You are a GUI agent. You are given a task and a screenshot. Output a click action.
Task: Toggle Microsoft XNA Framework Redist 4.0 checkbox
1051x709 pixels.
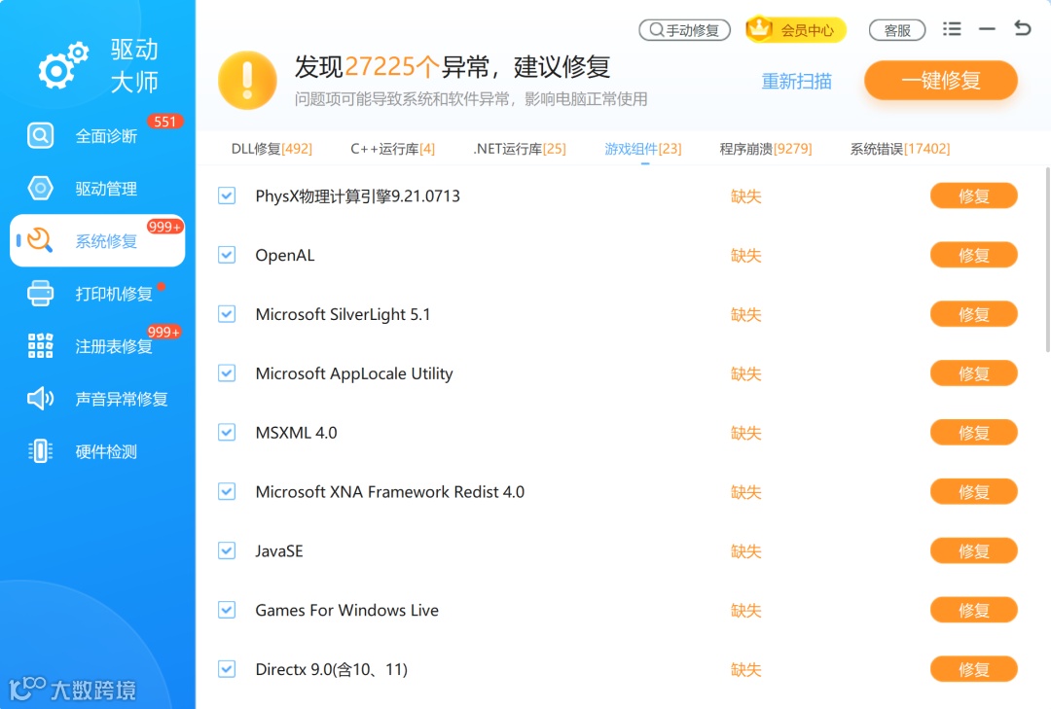[227, 491]
